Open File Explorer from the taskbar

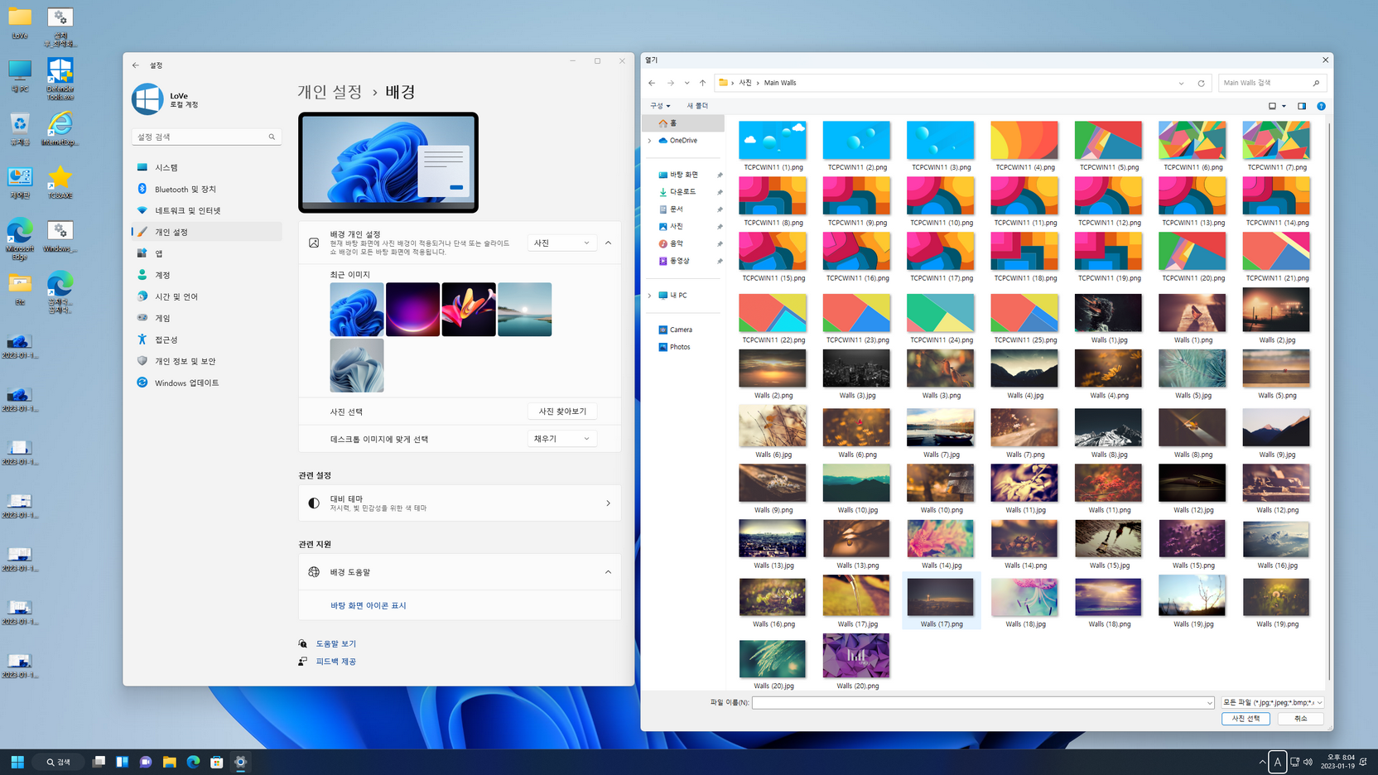click(170, 762)
